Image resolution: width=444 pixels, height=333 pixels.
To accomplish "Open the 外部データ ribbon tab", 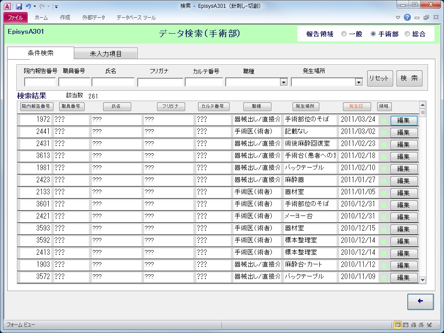I will (x=93, y=18).
